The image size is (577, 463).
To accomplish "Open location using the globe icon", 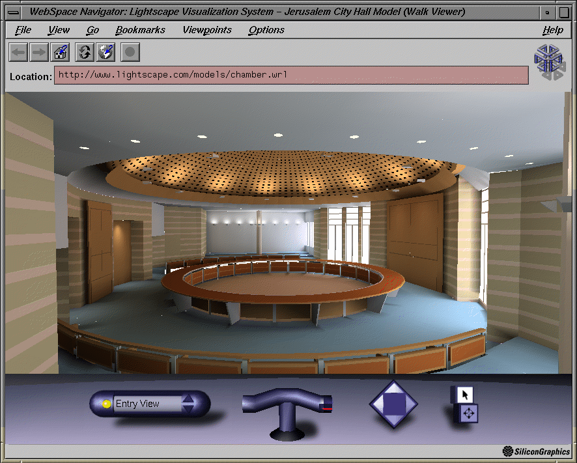I will click(106, 52).
